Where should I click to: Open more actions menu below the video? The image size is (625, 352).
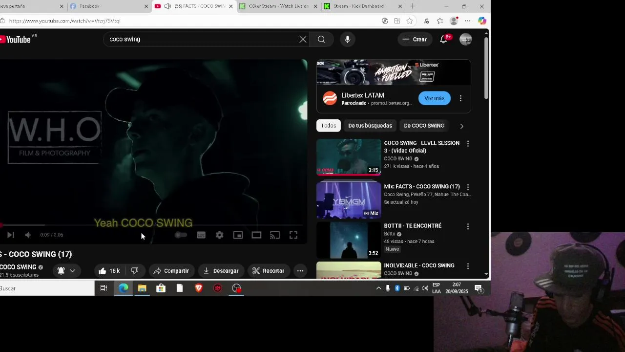click(300, 271)
